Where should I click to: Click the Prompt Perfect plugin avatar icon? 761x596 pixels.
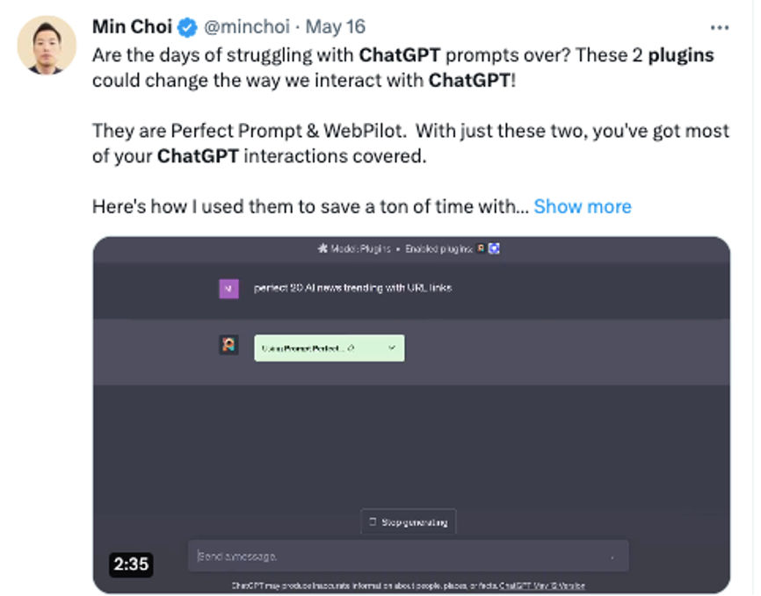tap(228, 346)
